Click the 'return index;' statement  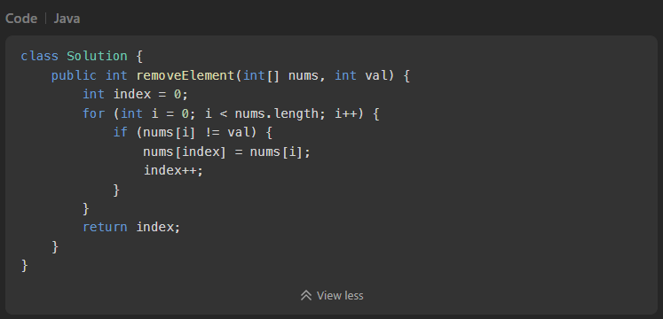click(131, 228)
